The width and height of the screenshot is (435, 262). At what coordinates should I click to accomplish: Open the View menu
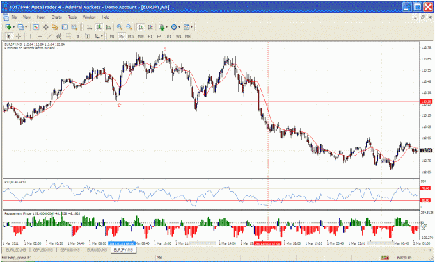[26, 17]
